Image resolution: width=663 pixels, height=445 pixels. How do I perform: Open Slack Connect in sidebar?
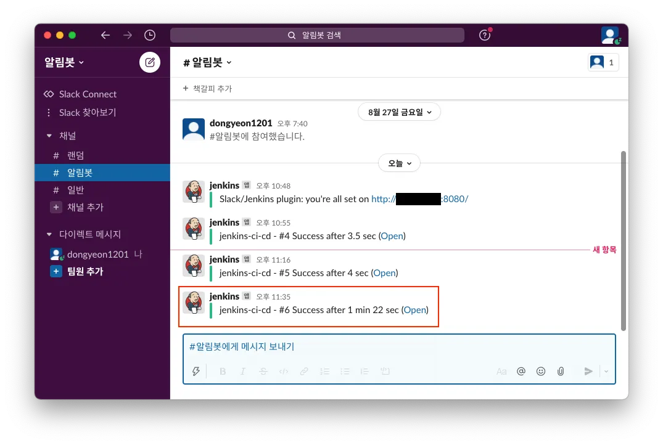tap(80, 94)
